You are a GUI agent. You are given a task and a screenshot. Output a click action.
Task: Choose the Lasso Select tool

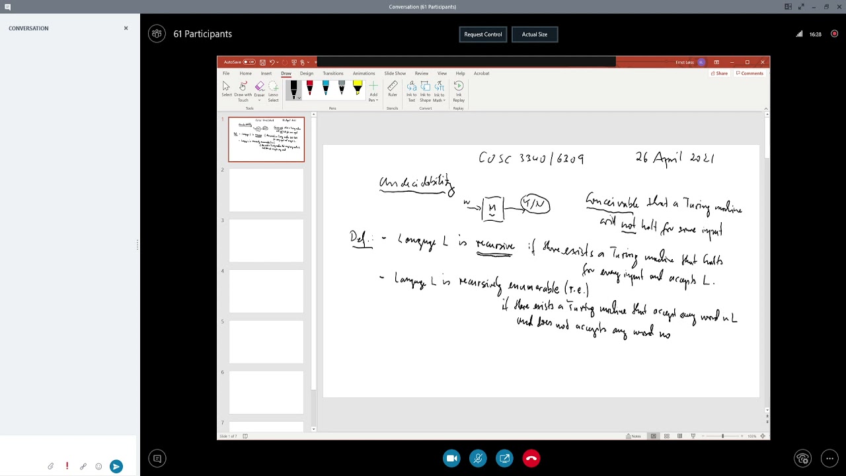click(x=273, y=91)
